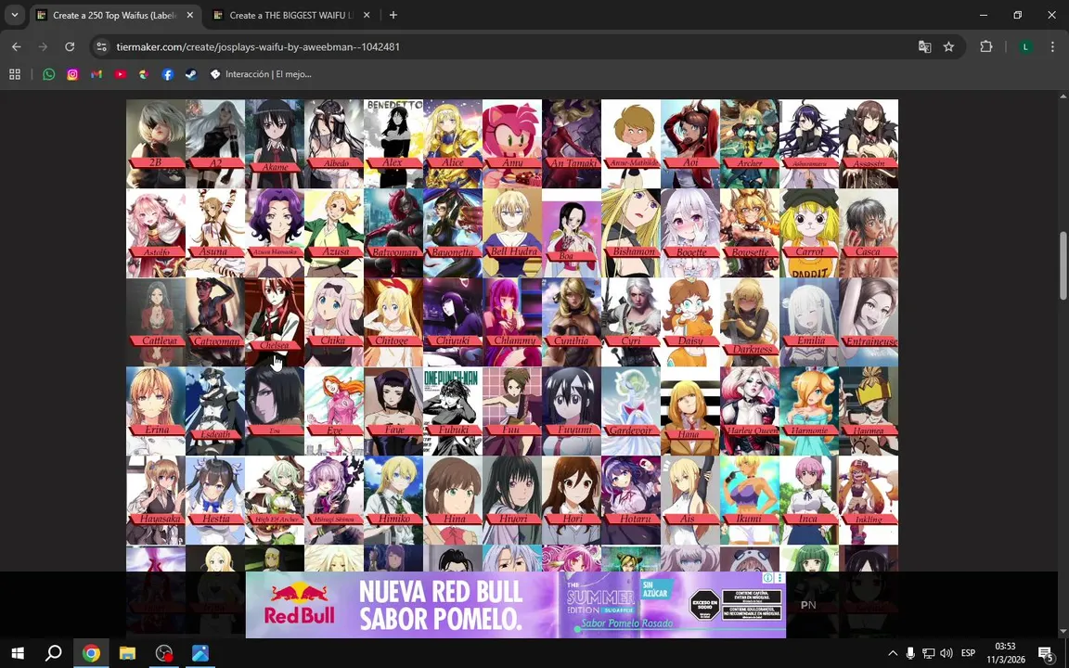
Task: Open the site information icon
Action: pos(101,47)
